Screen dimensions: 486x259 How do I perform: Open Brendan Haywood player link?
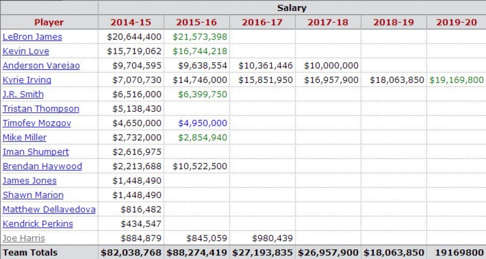pos(42,166)
